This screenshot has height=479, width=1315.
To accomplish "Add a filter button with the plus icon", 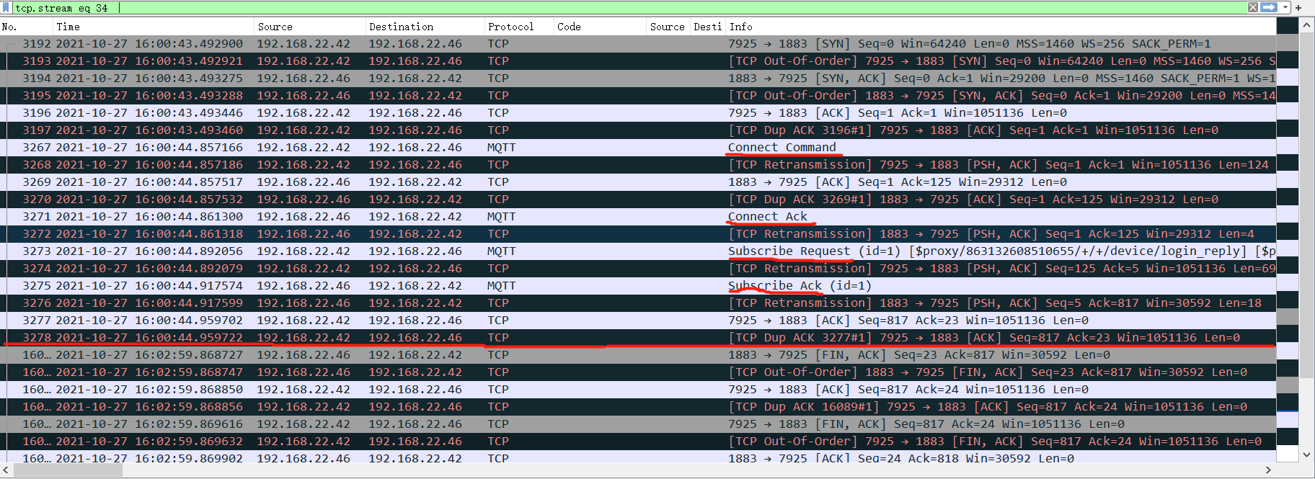I will 1298,8.
